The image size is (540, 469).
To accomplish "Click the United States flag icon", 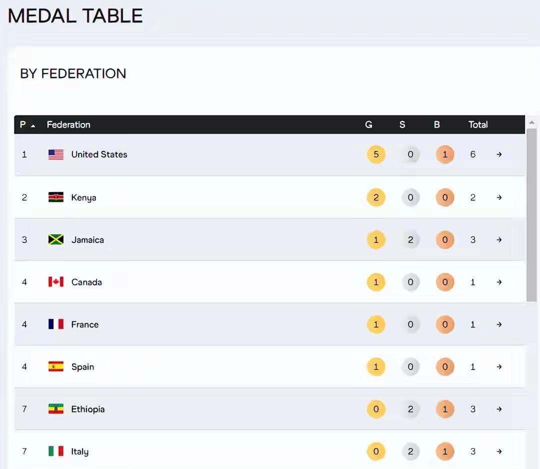I will point(56,154).
